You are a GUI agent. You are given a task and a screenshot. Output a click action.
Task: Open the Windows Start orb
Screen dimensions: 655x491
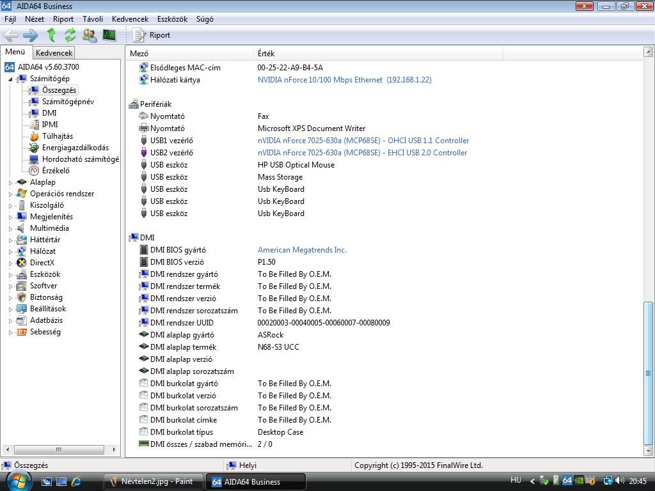(17, 481)
